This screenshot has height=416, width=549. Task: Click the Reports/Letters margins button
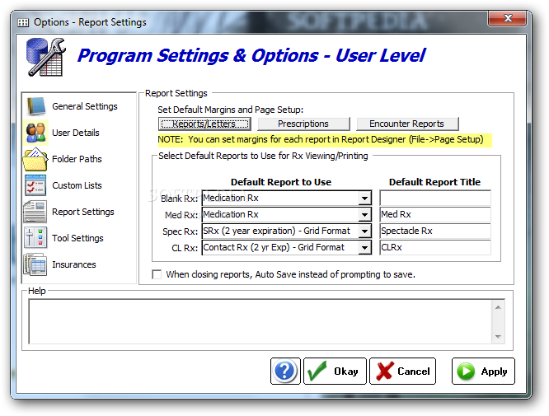click(204, 124)
